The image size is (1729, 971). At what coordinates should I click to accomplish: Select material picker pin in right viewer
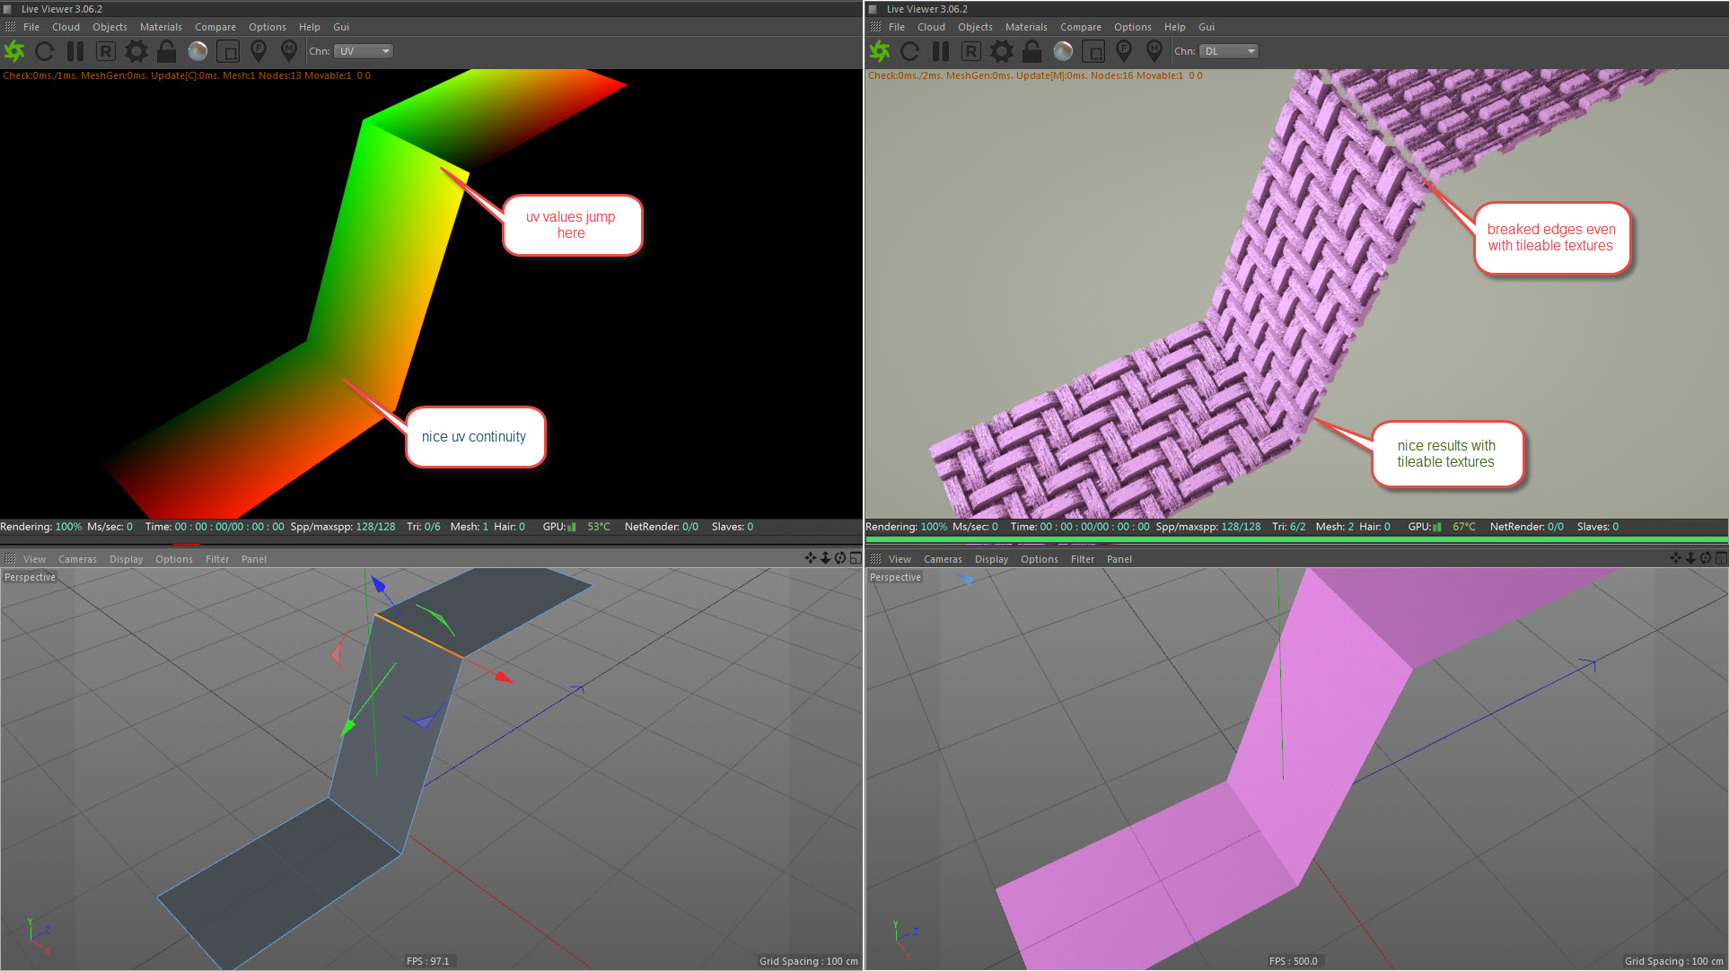pos(1154,51)
